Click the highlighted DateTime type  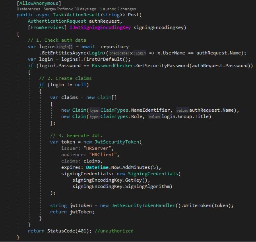coord(97,167)
